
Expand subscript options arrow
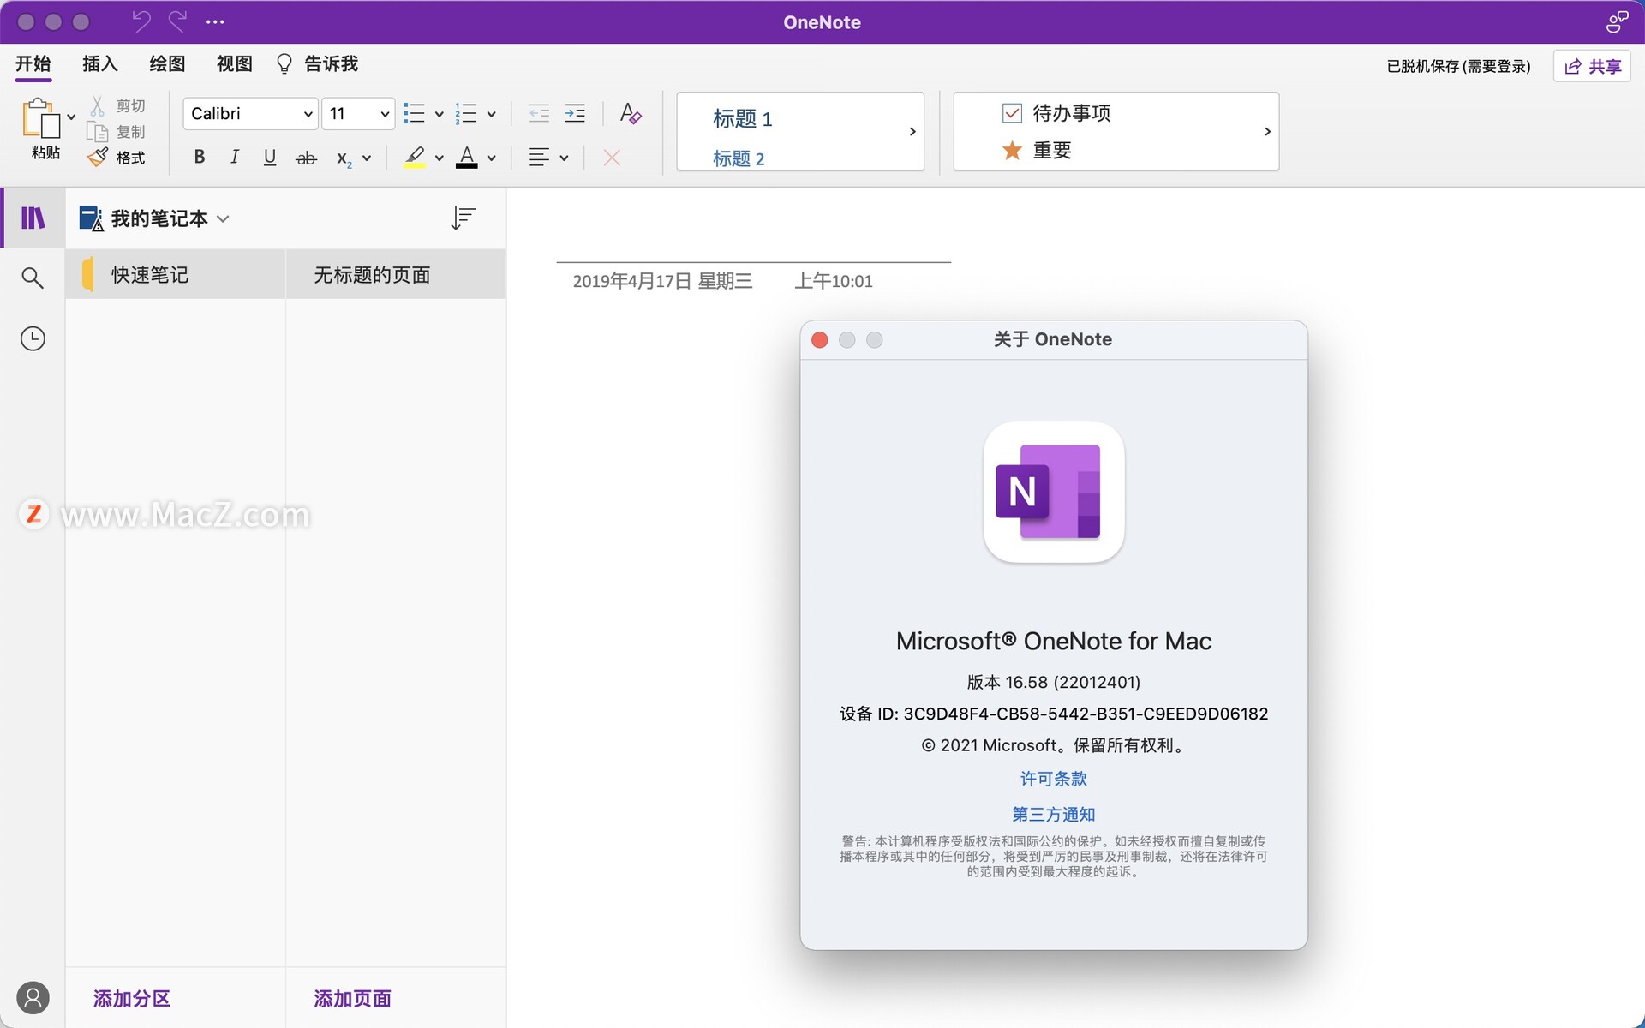tap(367, 158)
